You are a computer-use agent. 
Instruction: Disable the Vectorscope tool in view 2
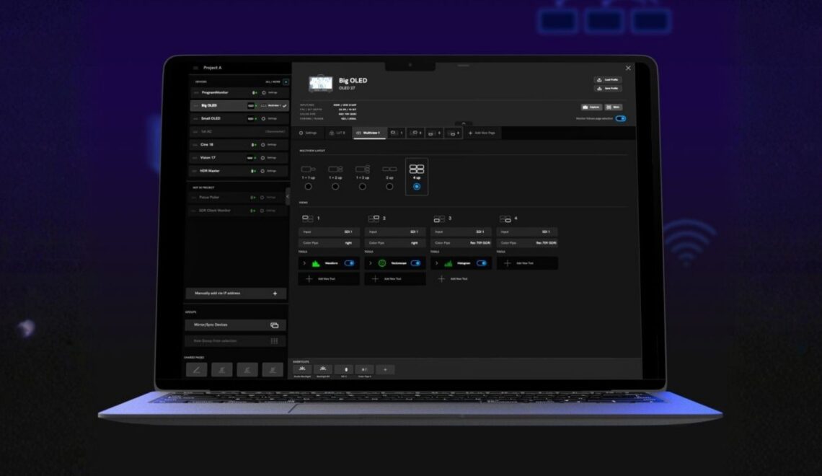pos(416,263)
